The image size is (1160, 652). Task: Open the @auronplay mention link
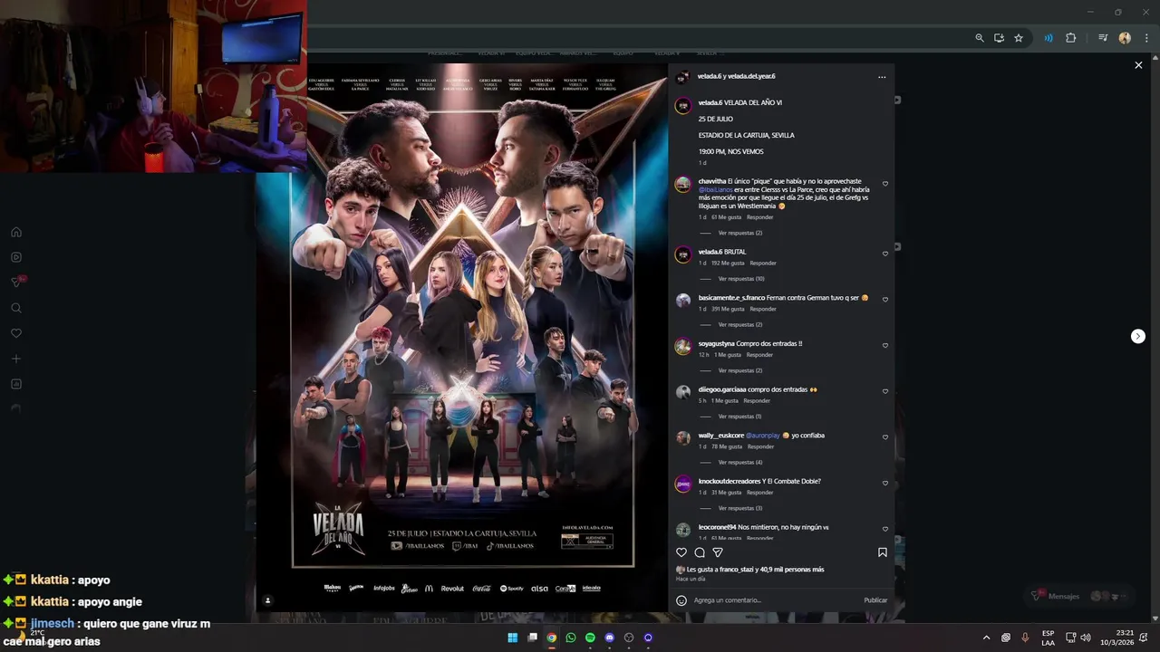click(762, 436)
